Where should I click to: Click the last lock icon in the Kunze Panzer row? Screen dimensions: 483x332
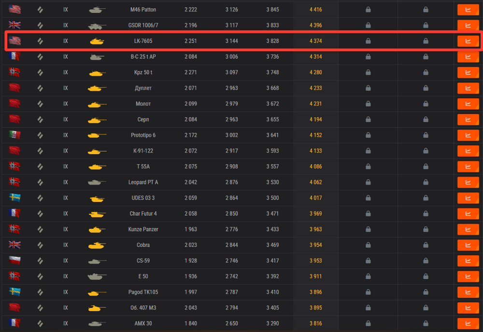(x=426, y=229)
